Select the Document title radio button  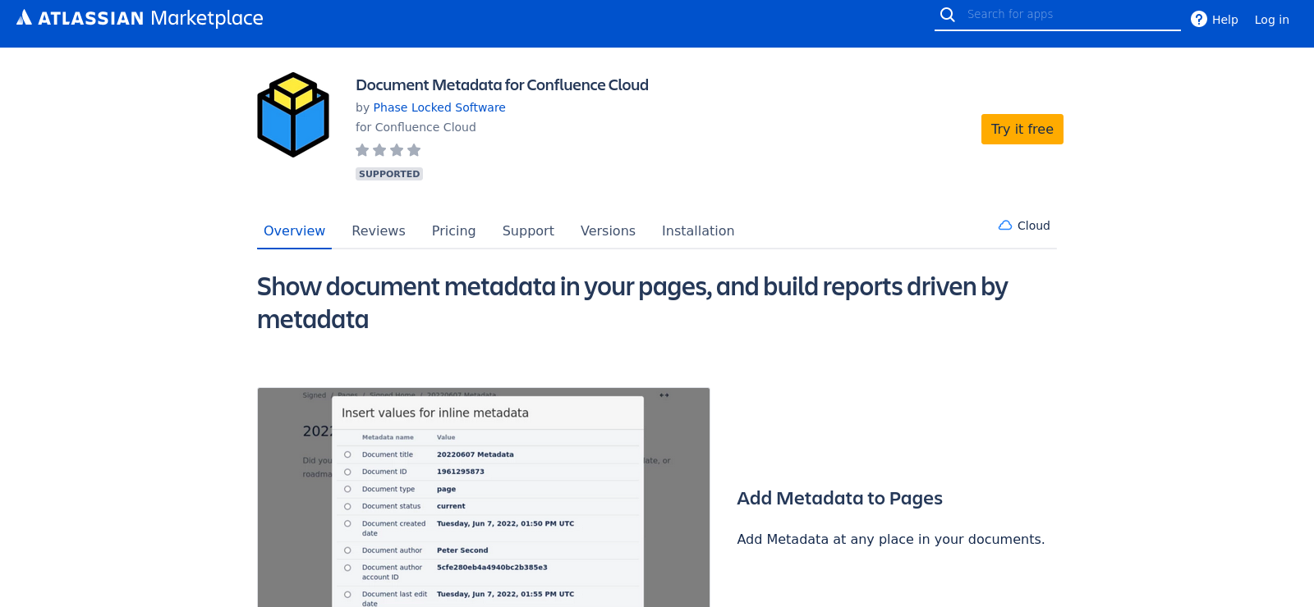(347, 454)
